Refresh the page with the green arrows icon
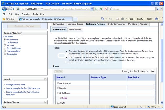The width and height of the screenshot is (165, 110). [x=101, y=9]
